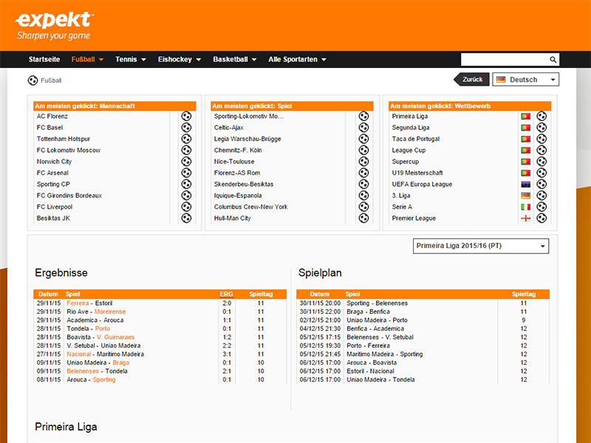
Task: Click soccer ball icon for FC Basel
Action: pos(186,127)
